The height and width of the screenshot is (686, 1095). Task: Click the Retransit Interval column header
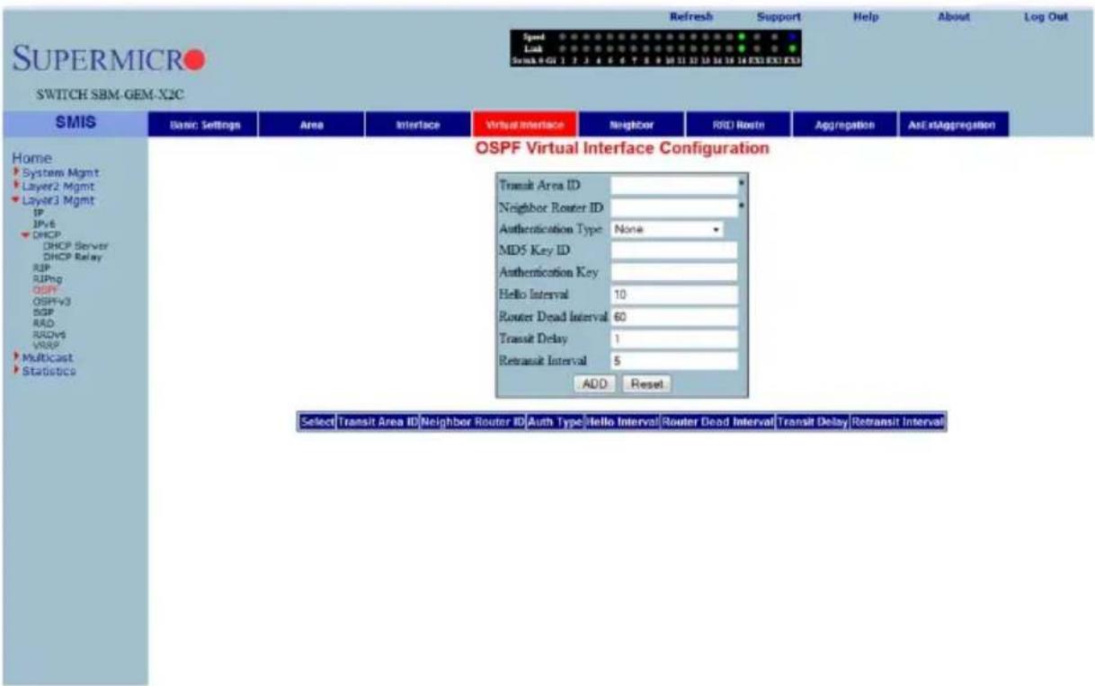[898, 422]
